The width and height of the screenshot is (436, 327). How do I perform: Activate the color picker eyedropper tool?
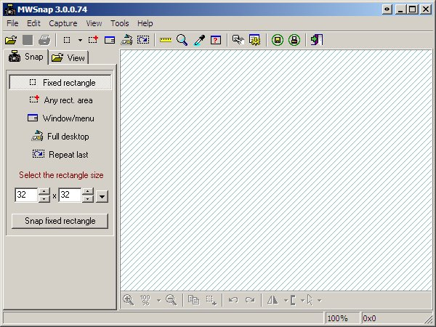pyautogui.click(x=198, y=40)
